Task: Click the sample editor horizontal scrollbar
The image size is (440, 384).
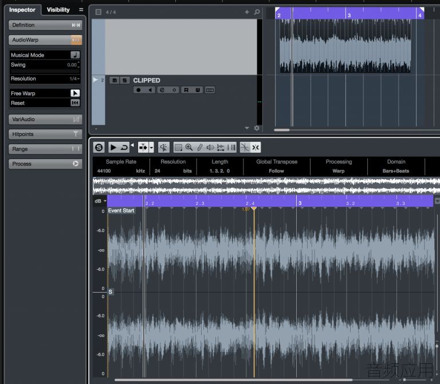Action: pyautogui.click(x=234, y=380)
